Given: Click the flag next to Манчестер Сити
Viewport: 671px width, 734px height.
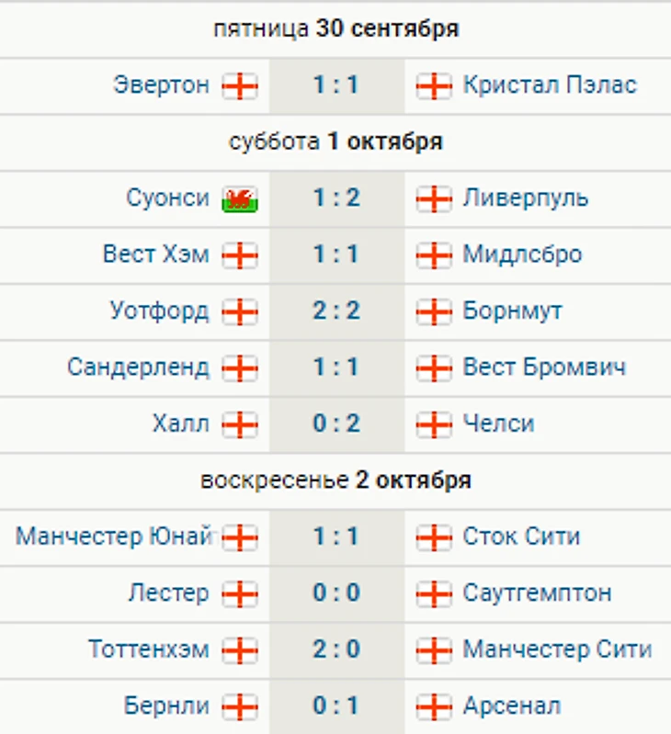Looking at the screenshot, I should click(434, 650).
